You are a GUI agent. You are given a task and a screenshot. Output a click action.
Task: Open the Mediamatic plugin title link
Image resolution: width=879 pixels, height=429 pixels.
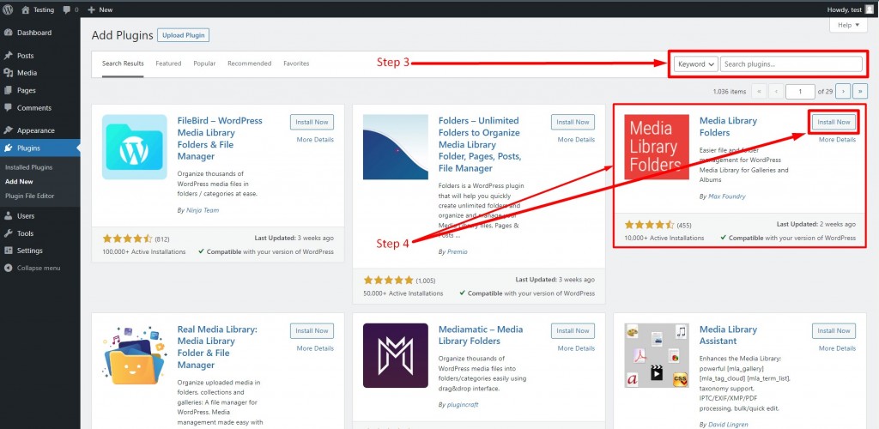tap(481, 335)
